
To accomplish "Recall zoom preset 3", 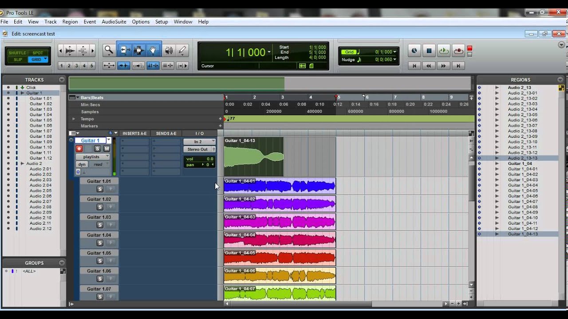I will (77, 66).
